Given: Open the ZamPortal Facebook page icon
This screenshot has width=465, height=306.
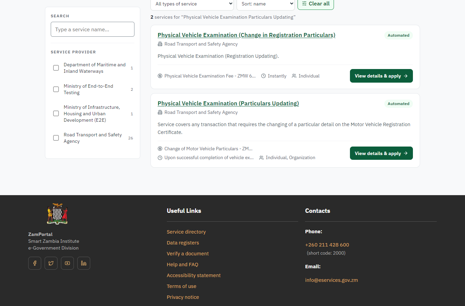Looking at the screenshot, I should (x=35, y=263).
